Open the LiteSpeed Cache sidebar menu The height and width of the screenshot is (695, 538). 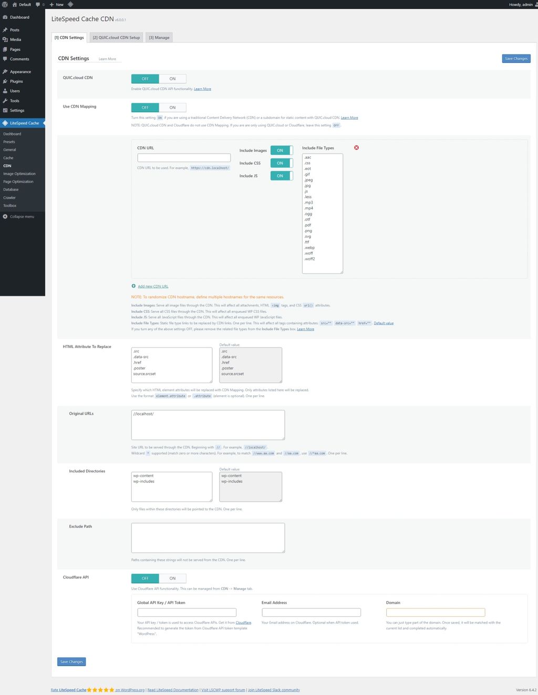pyautogui.click(x=23, y=123)
